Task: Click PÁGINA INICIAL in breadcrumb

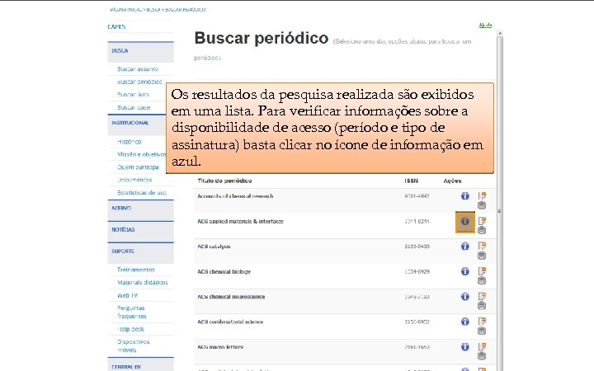Action: [126, 9]
